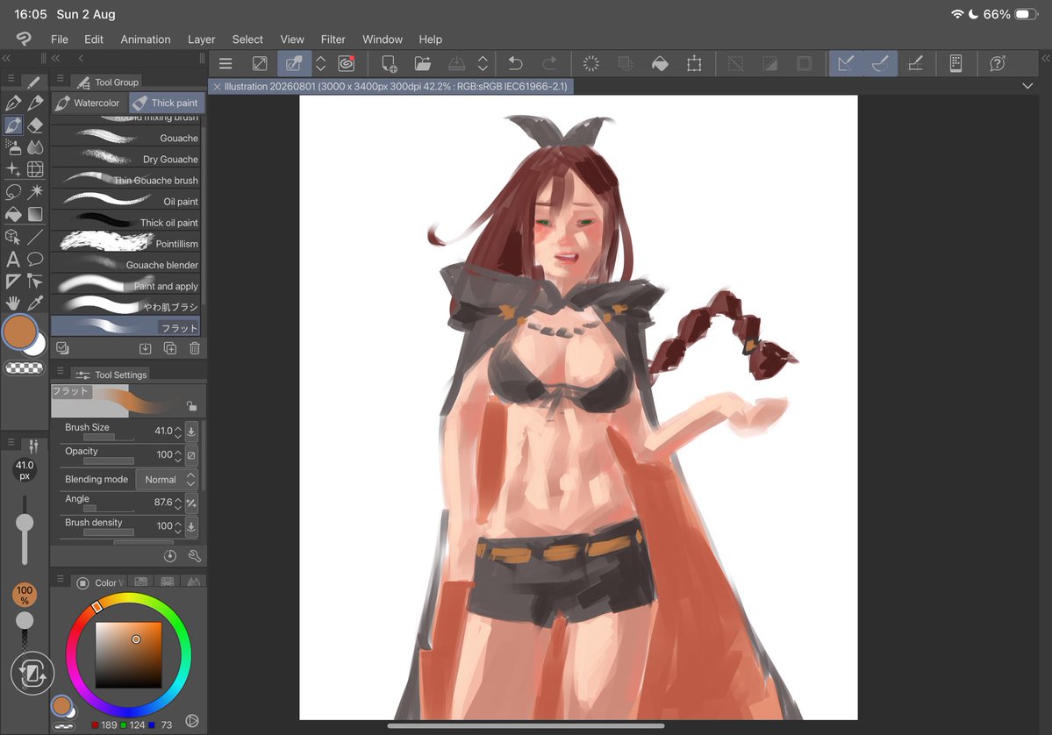Open the Layer menu
Image resolution: width=1052 pixels, height=735 pixels.
[201, 39]
